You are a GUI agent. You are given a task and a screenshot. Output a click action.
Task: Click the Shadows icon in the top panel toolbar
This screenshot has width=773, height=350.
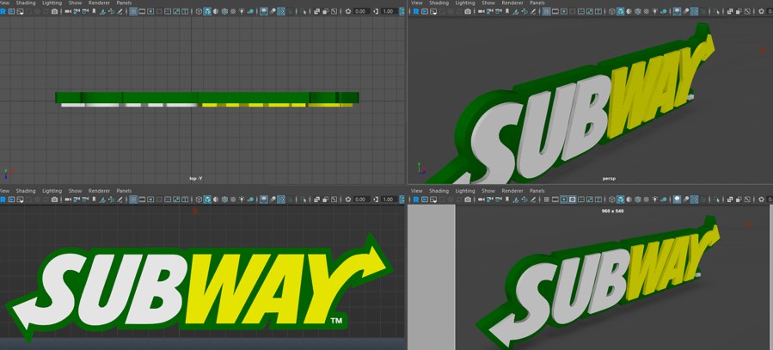[x=250, y=11]
